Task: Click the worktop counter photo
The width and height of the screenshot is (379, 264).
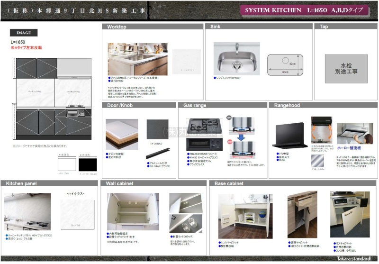Action: pos(137,59)
